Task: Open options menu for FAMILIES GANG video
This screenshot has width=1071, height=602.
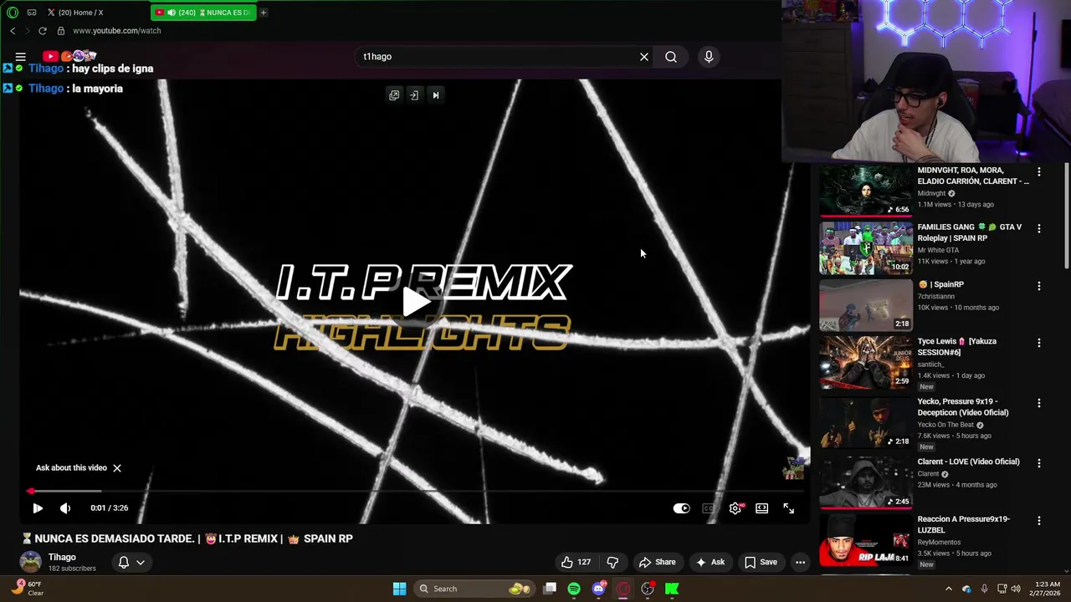Action: coord(1039,228)
